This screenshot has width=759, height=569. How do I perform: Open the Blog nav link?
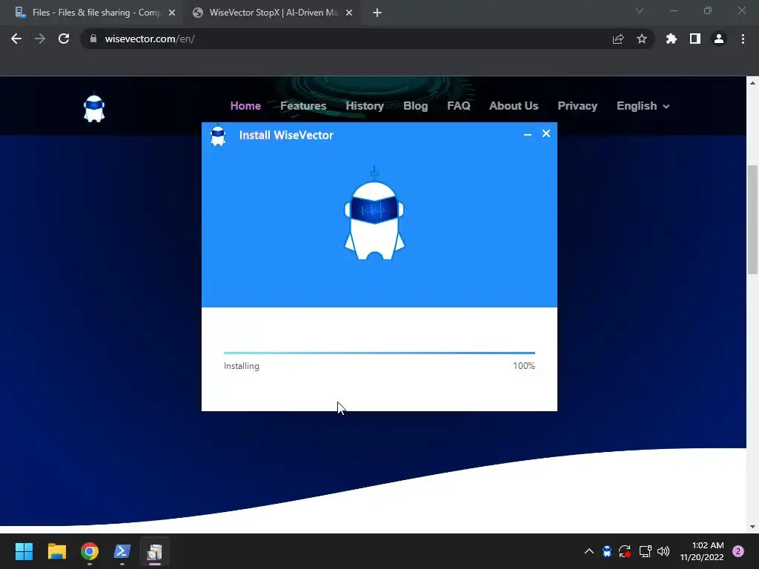pos(415,106)
